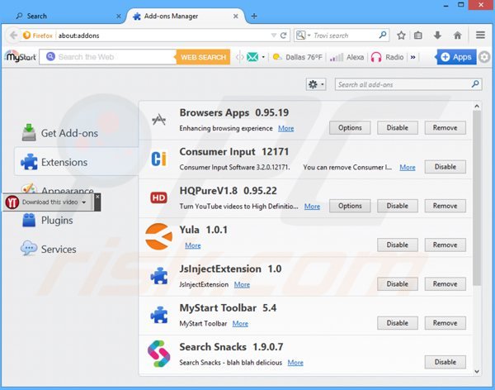
Task: Click the add-ons search magnifier icon
Action: pyautogui.click(x=475, y=84)
